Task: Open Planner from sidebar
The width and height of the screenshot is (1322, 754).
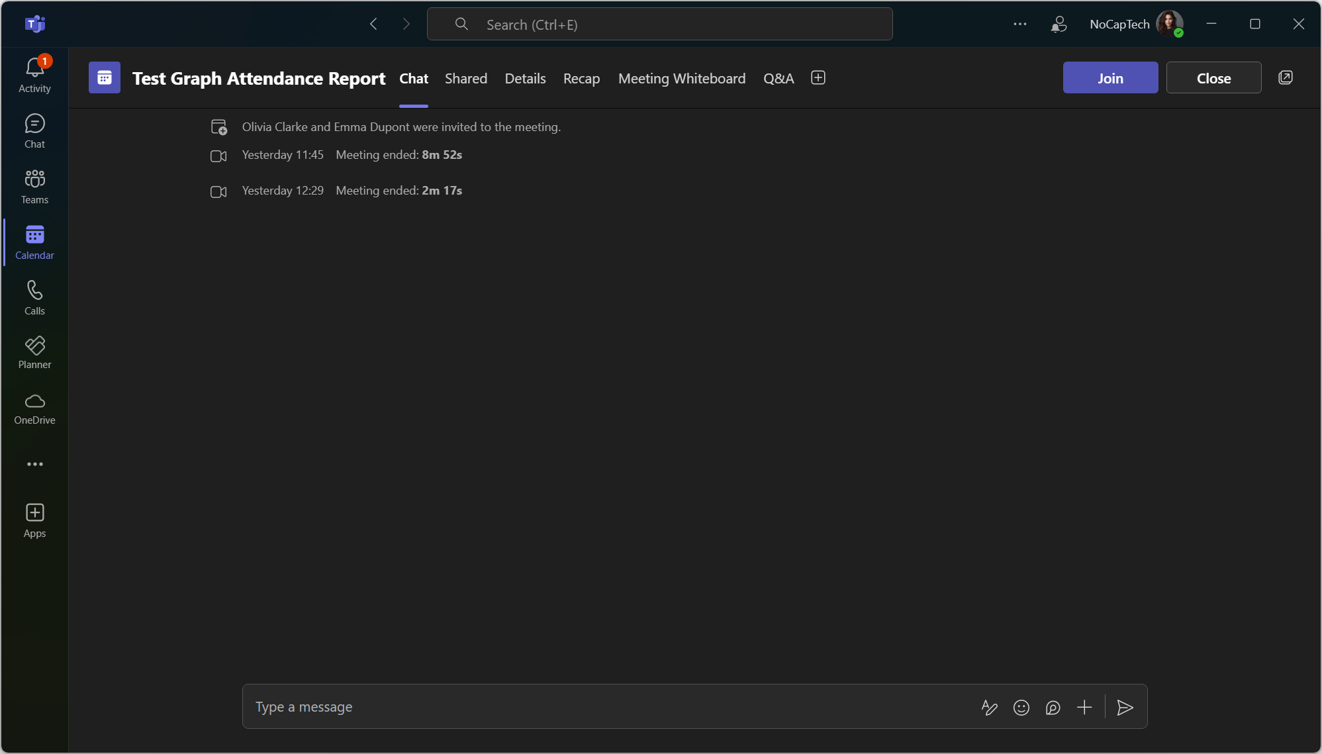Action: click(34, 352)
